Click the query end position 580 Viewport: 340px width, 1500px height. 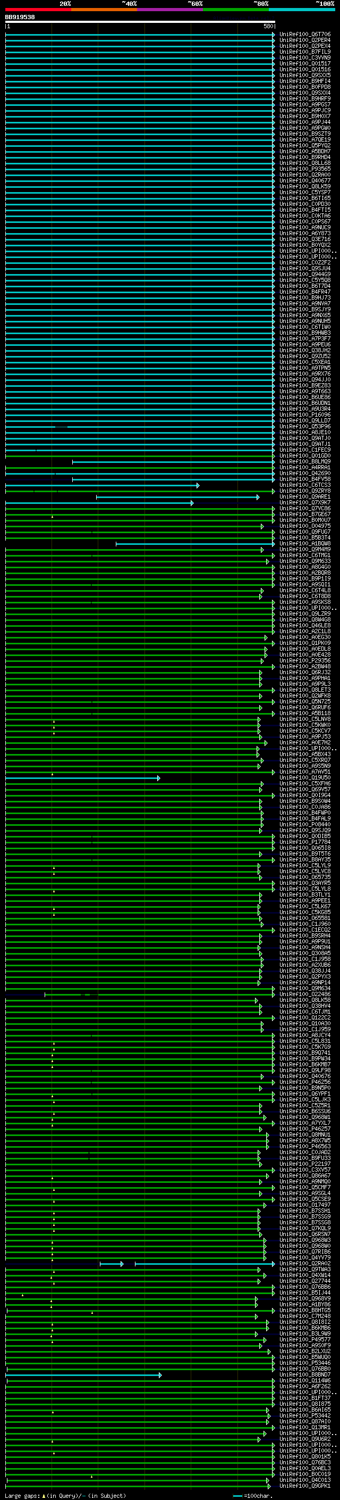tap(268, 26)
